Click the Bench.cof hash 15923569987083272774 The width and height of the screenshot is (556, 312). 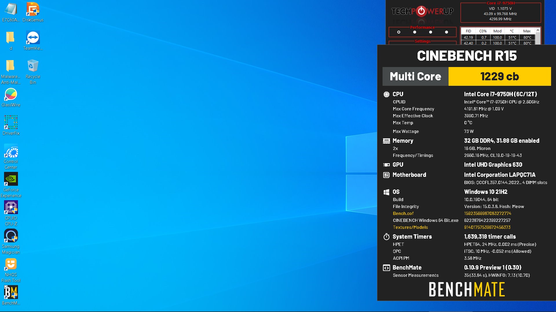pos(487,213)
